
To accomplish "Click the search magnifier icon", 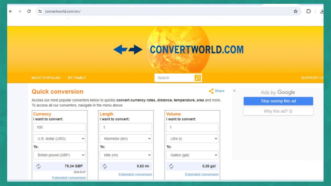I will pyautogui.click(x=198, y=78).
